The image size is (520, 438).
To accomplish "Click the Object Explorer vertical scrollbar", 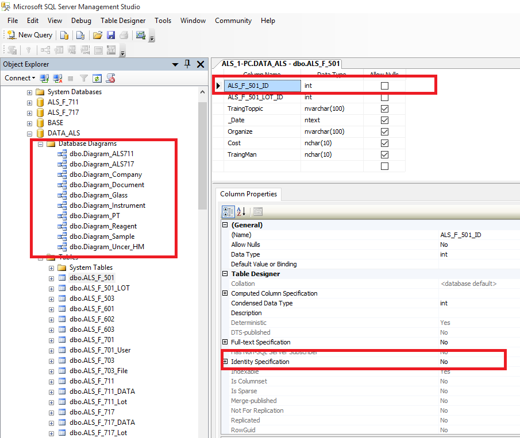I will pyautogui.click(x=202, y=156).
